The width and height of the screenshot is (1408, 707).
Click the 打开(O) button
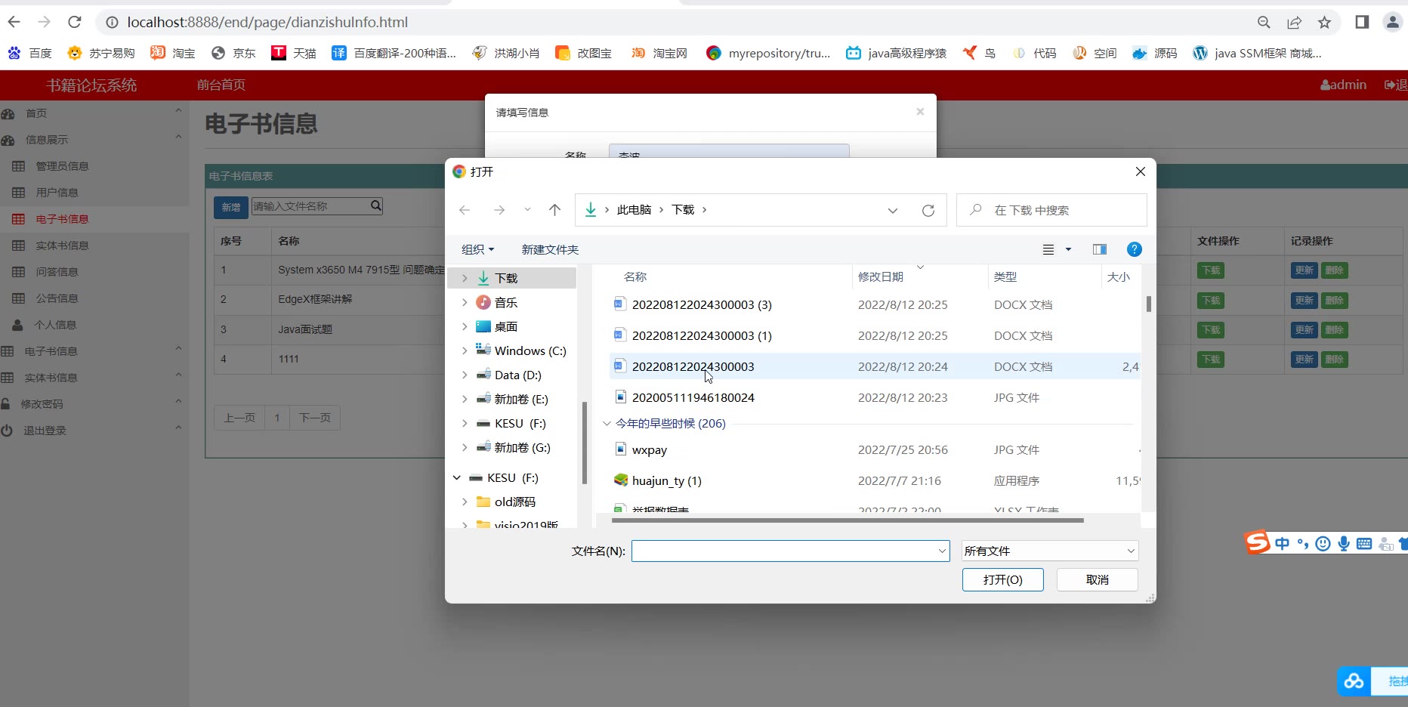coord(1002,580)
